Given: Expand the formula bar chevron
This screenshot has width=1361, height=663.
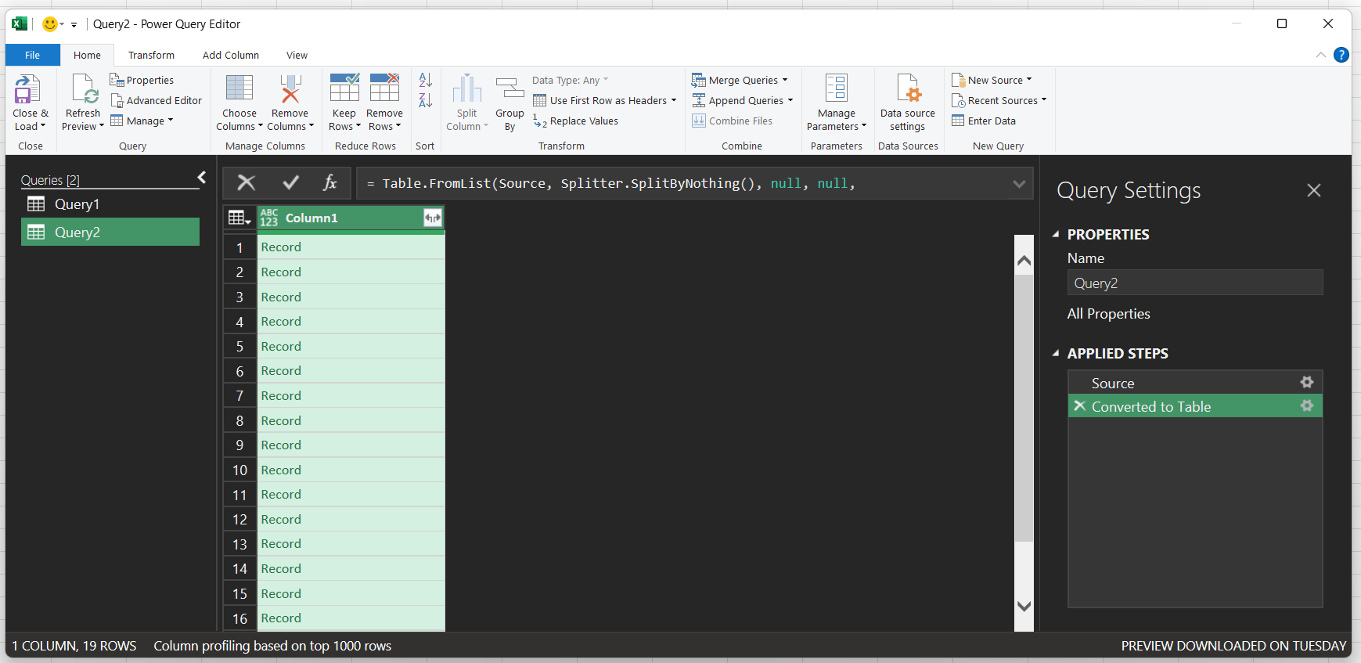Looking at the screenshot, I should coord(1019,184).
